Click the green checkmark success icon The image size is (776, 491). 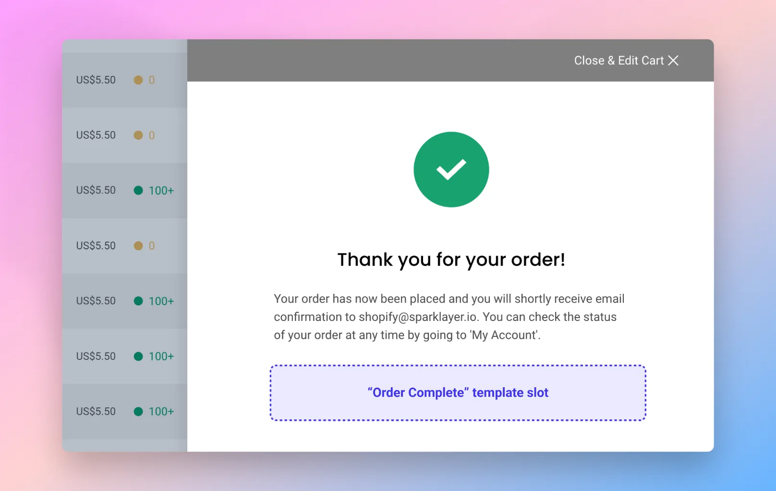(451, 170)
